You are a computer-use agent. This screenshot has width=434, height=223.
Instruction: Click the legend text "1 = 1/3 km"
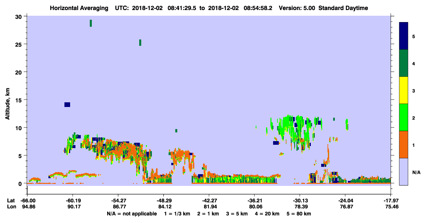pos(178,214)
